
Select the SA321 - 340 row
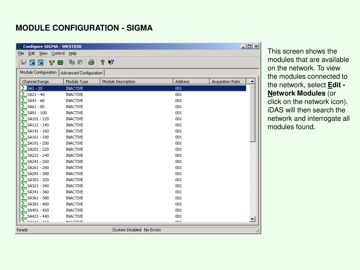click(x=133, y=186)
